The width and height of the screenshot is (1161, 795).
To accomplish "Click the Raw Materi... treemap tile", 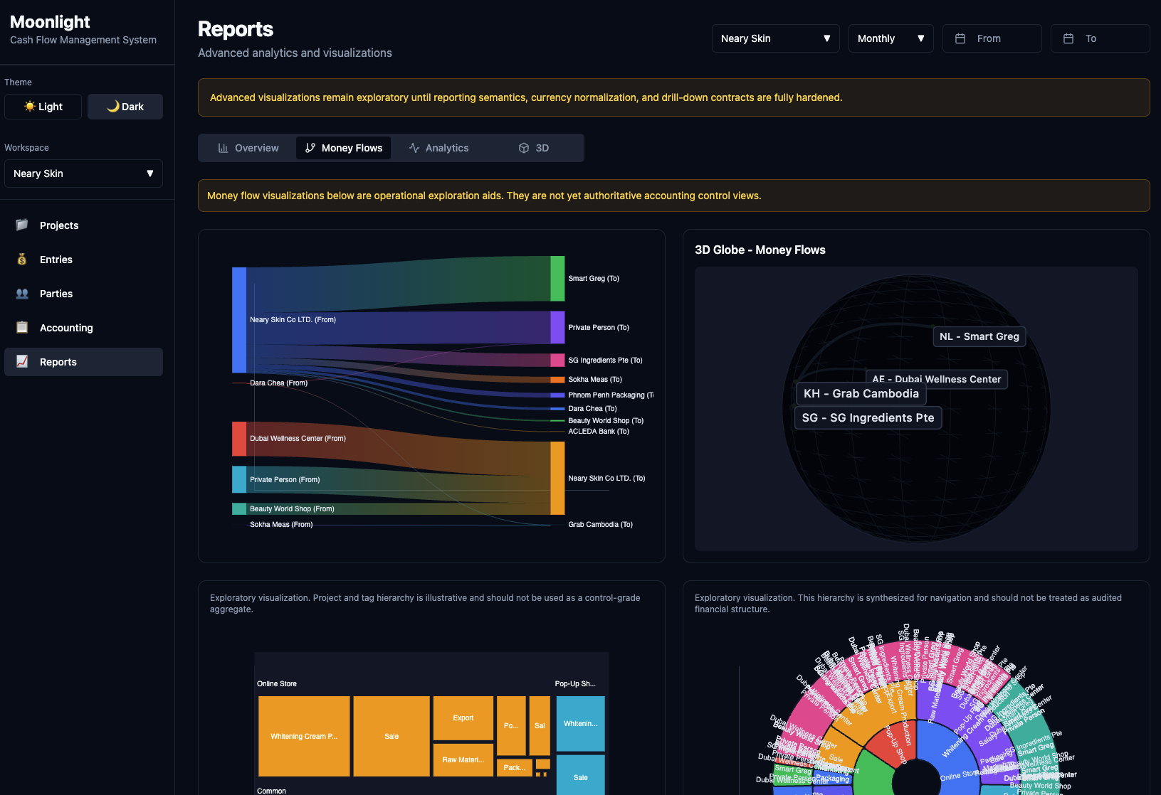I will 463,759.
